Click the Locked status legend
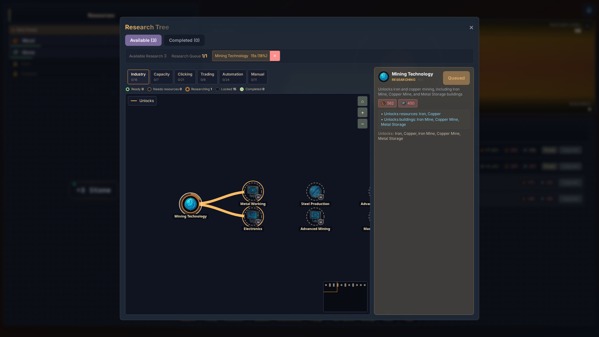Viewport: 599px width, 337px height. pyautogui.click(x=226, y=89)
